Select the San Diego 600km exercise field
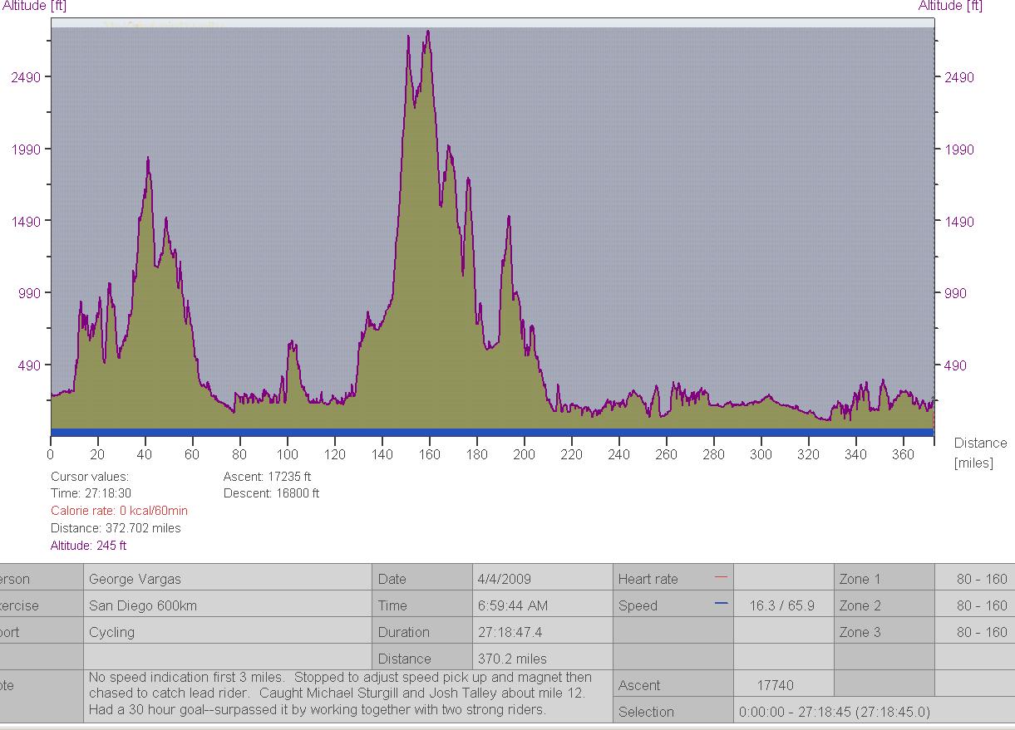This screenshot has width=1015, height=730. pos(143,605)
